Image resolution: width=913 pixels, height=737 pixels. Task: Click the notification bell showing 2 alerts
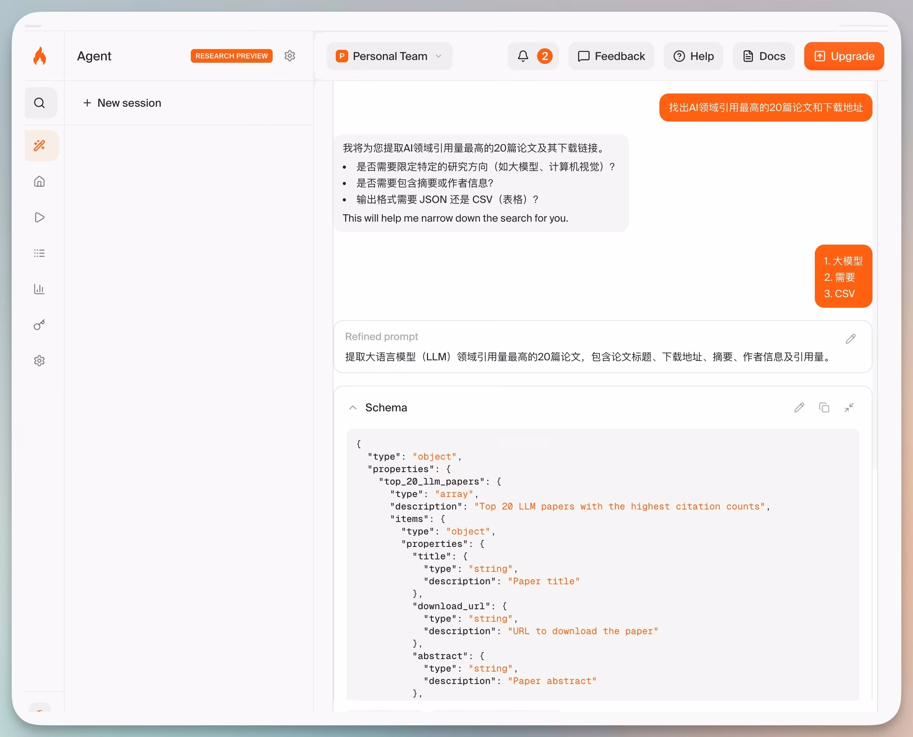pos(533,56)
